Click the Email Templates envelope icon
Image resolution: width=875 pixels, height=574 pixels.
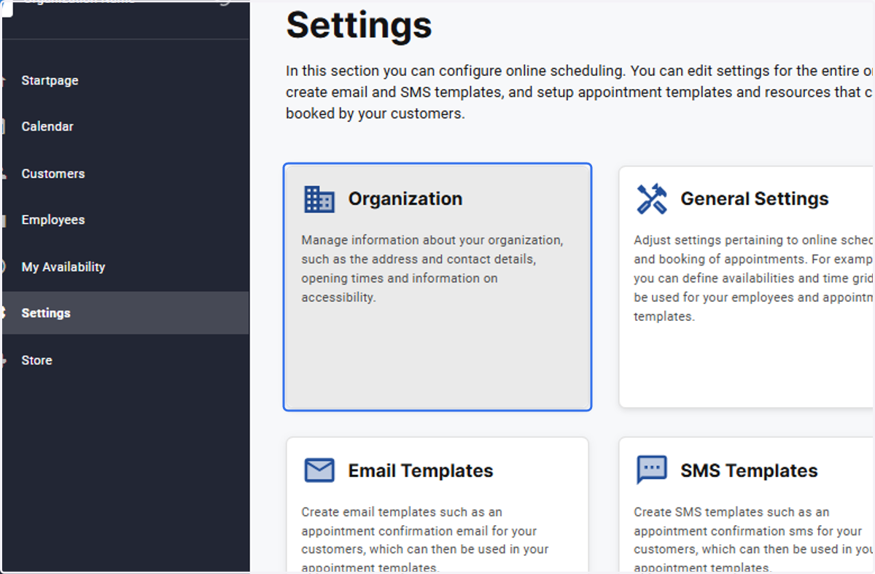tap(319, 470)
